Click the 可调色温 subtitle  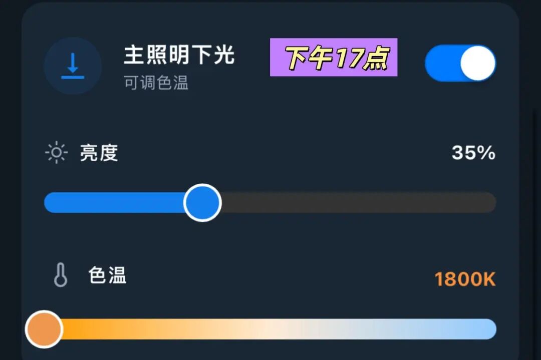[156, 83]
